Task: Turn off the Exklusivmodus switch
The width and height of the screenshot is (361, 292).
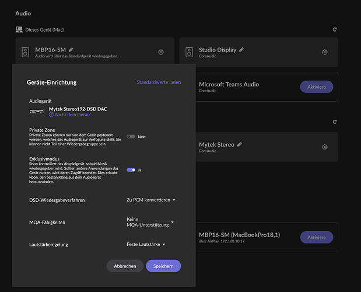Action: (x=131, y=170)
